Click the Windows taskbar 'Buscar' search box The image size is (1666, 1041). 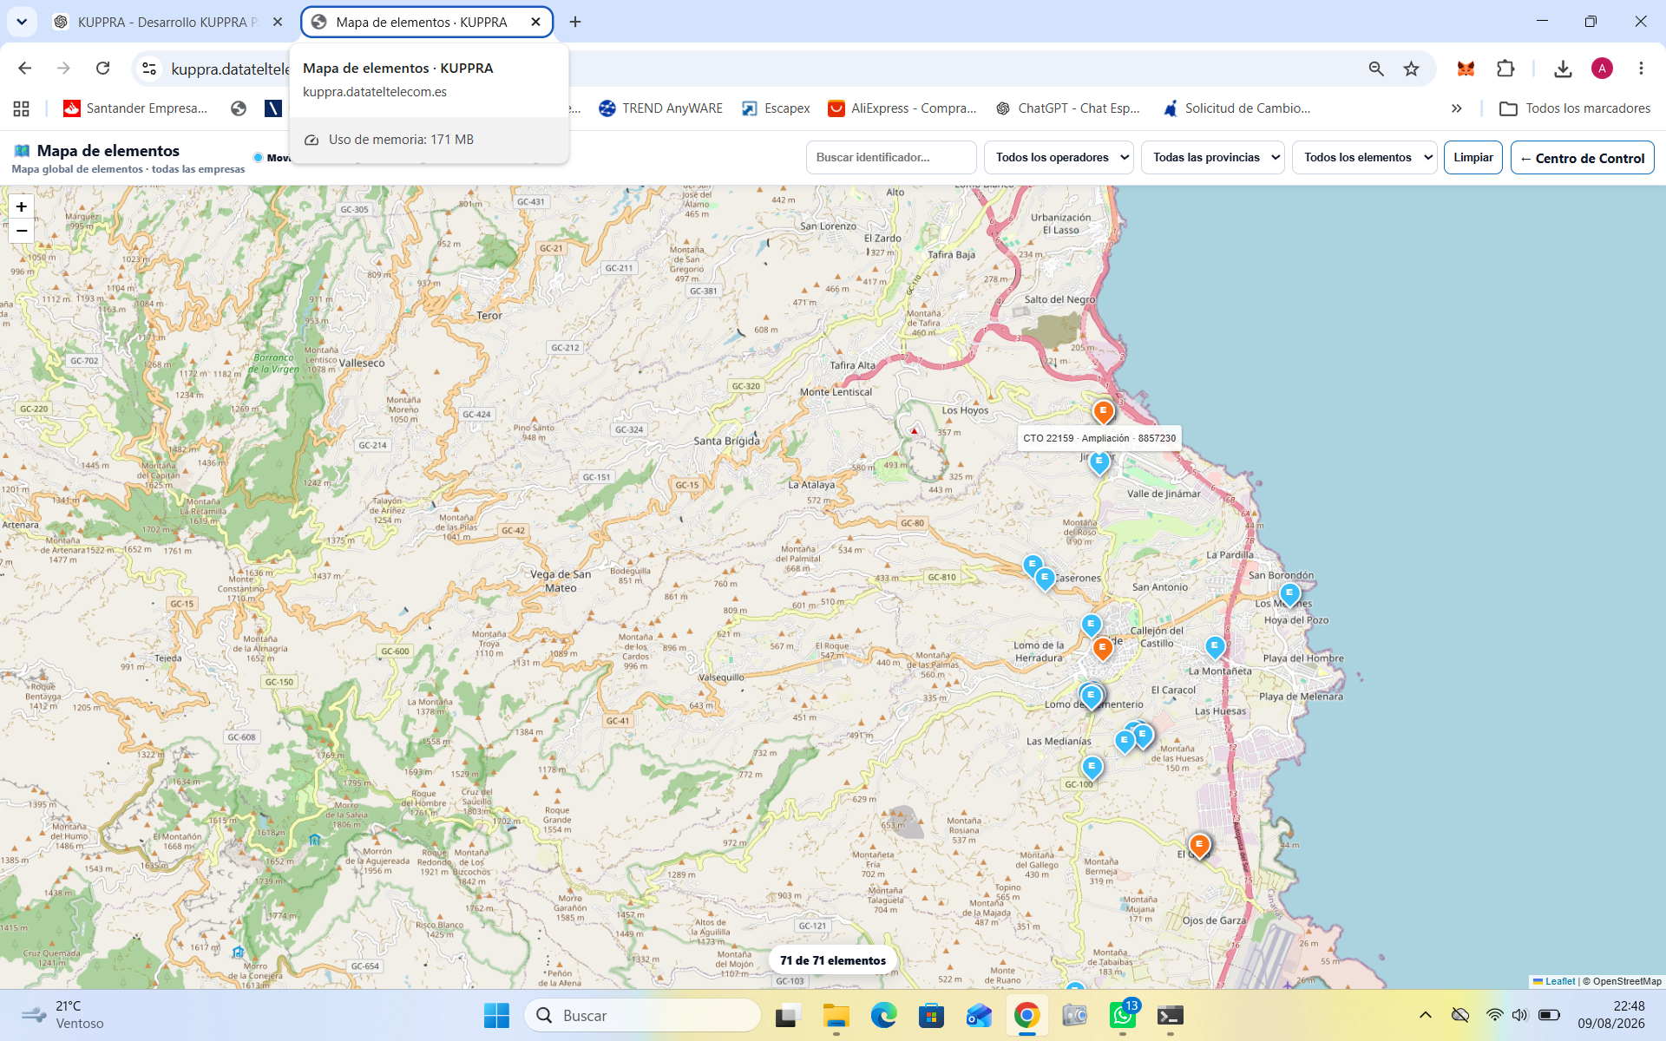coord(642,1015)
